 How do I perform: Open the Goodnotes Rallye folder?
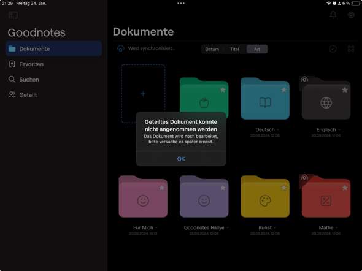(204, 196)
